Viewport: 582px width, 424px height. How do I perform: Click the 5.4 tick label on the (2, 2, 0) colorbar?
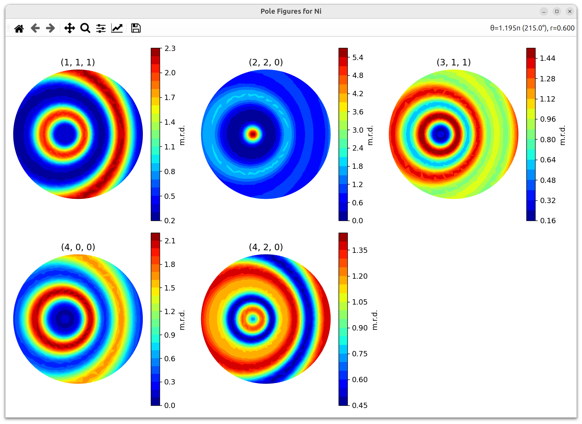pyautogui.click(x=358, y=57)
